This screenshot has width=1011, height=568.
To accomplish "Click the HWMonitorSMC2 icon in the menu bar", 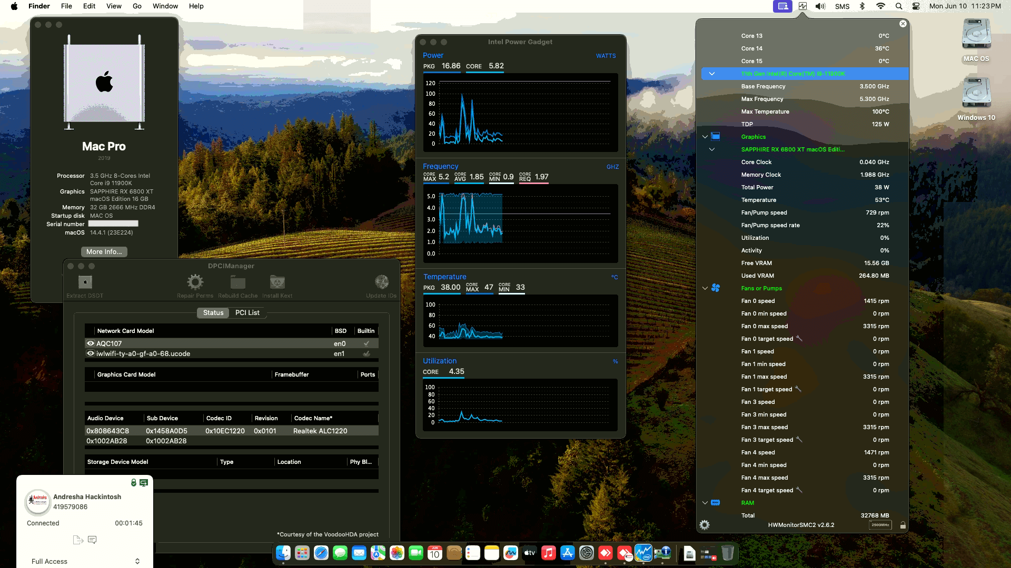I will point(801,6).
